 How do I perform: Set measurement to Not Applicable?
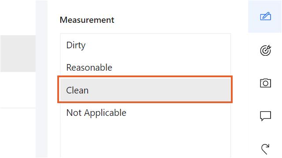tap(96, 113)
